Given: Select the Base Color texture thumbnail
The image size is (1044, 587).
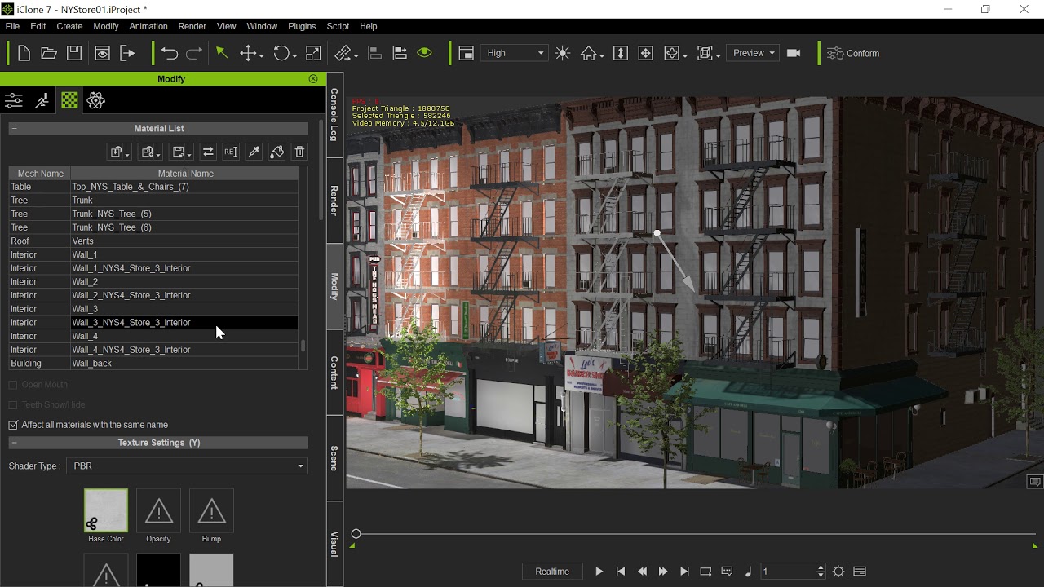Looking at the screenshot, I should 106,510.
